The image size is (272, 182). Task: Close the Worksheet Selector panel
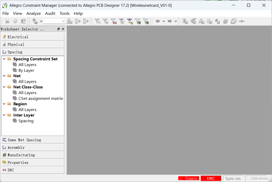tap(63, 29)
